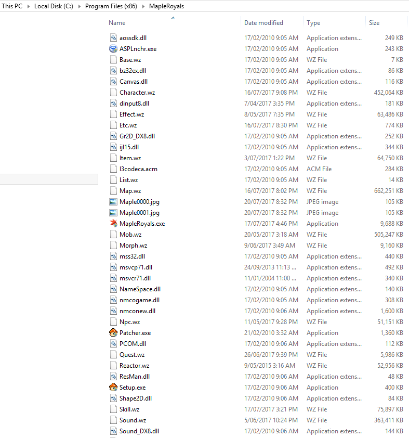The height and width of the screenshot is (438, 409).
Task: Select the List.wz file name
Action: [128, 180]
